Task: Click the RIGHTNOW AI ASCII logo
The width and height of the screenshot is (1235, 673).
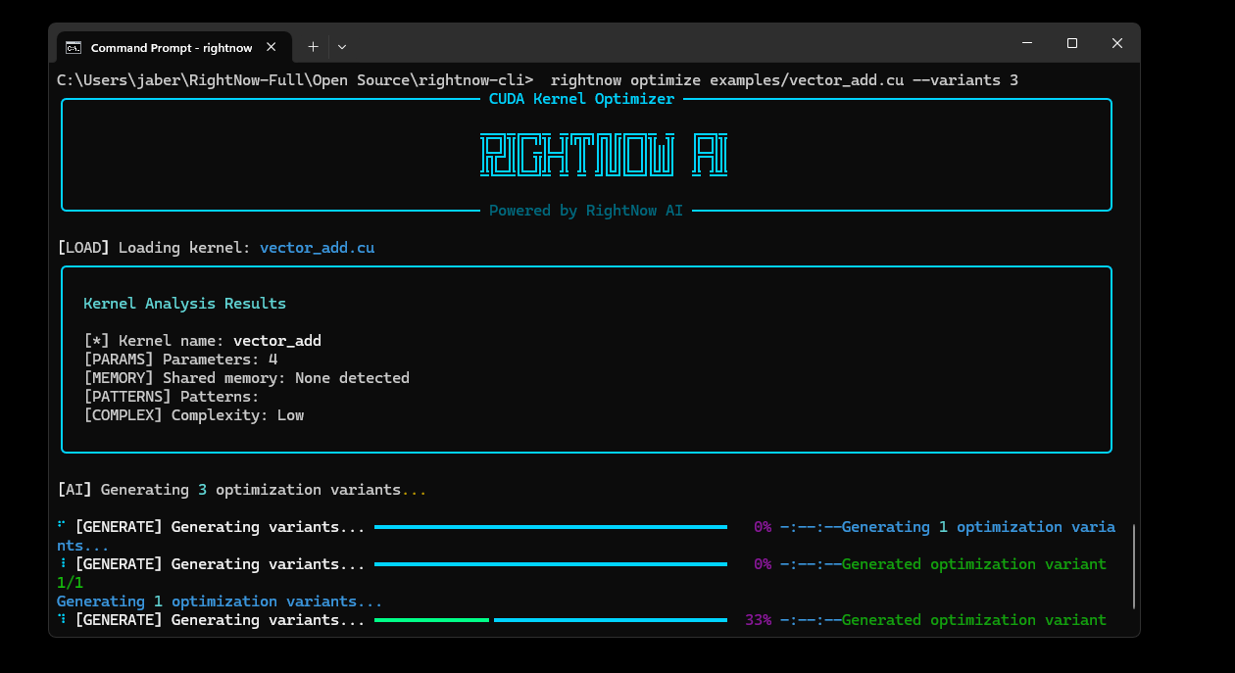Action: coord(603,156)
